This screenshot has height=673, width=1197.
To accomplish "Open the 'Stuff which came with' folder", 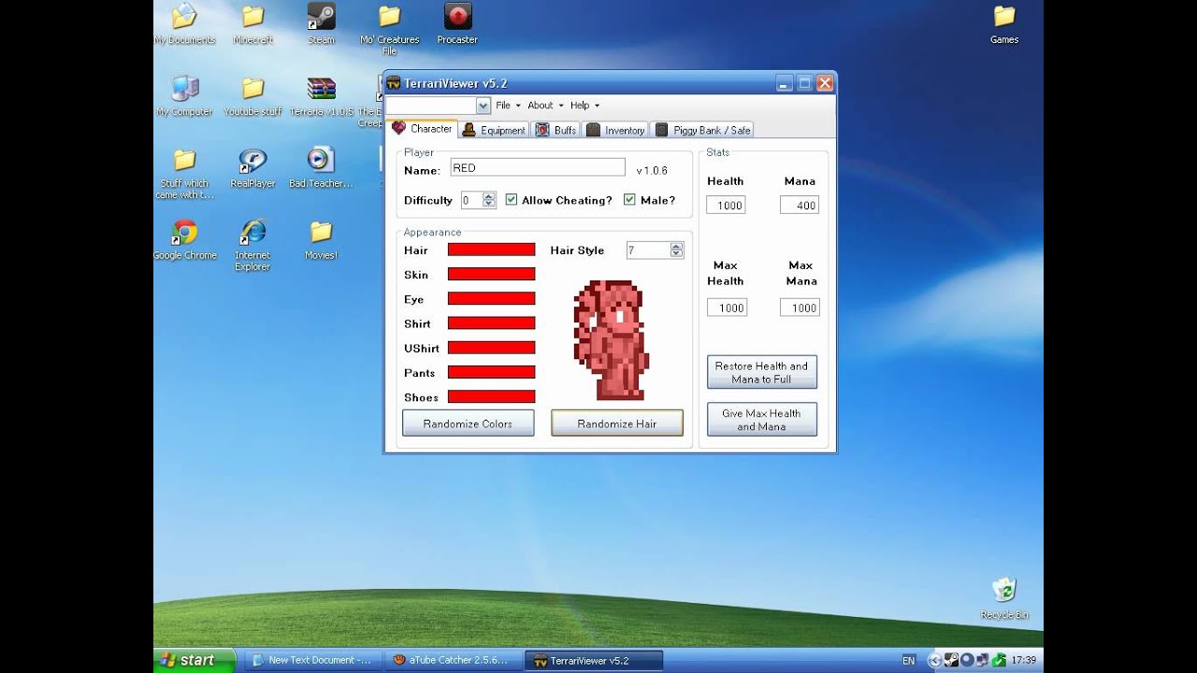I will click(x=184, y=174).
